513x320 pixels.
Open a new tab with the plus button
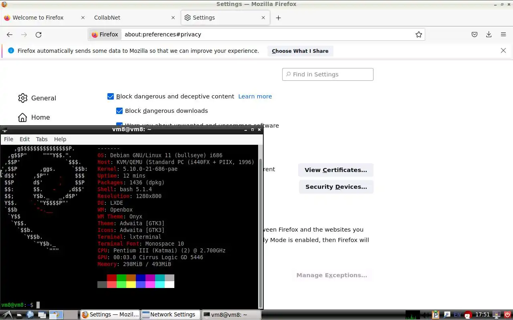279,18
